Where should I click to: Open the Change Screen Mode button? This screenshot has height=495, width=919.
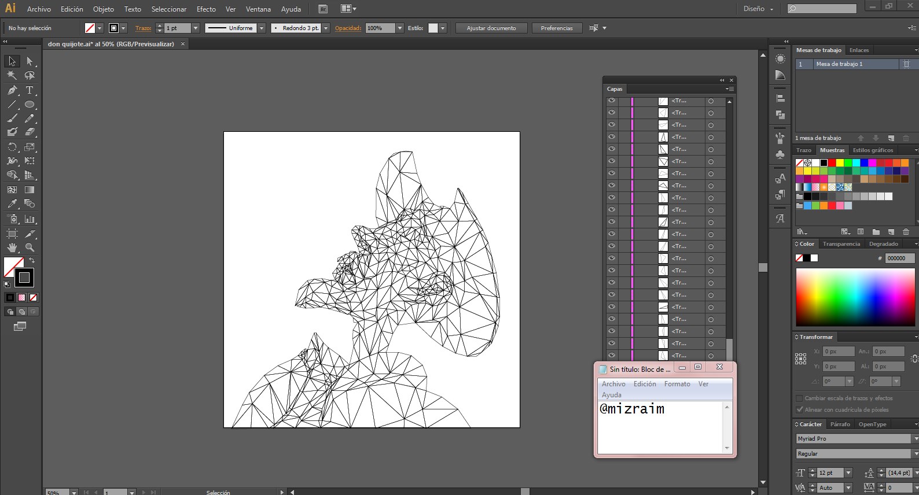coord(20,326)
